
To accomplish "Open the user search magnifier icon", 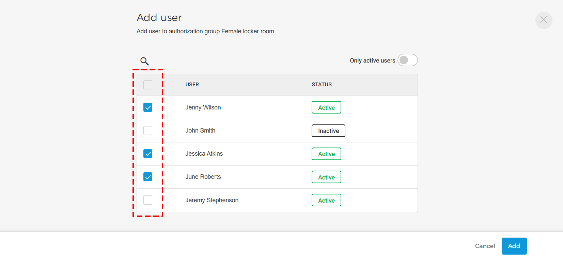I will (x=145, y=61).
